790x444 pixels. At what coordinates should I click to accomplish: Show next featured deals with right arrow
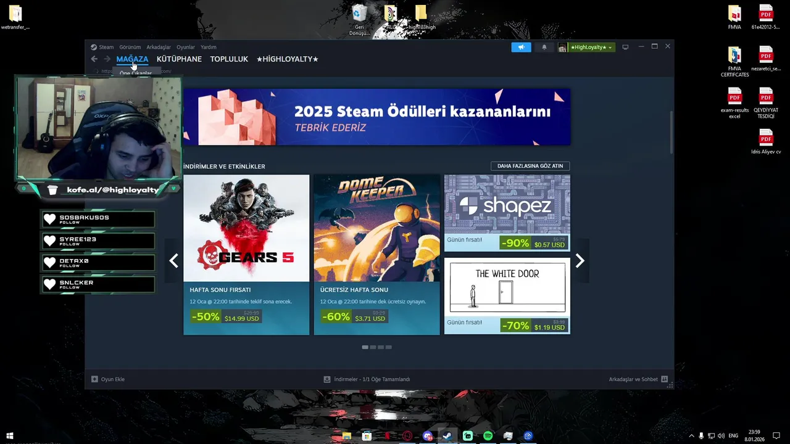(580, 261)
